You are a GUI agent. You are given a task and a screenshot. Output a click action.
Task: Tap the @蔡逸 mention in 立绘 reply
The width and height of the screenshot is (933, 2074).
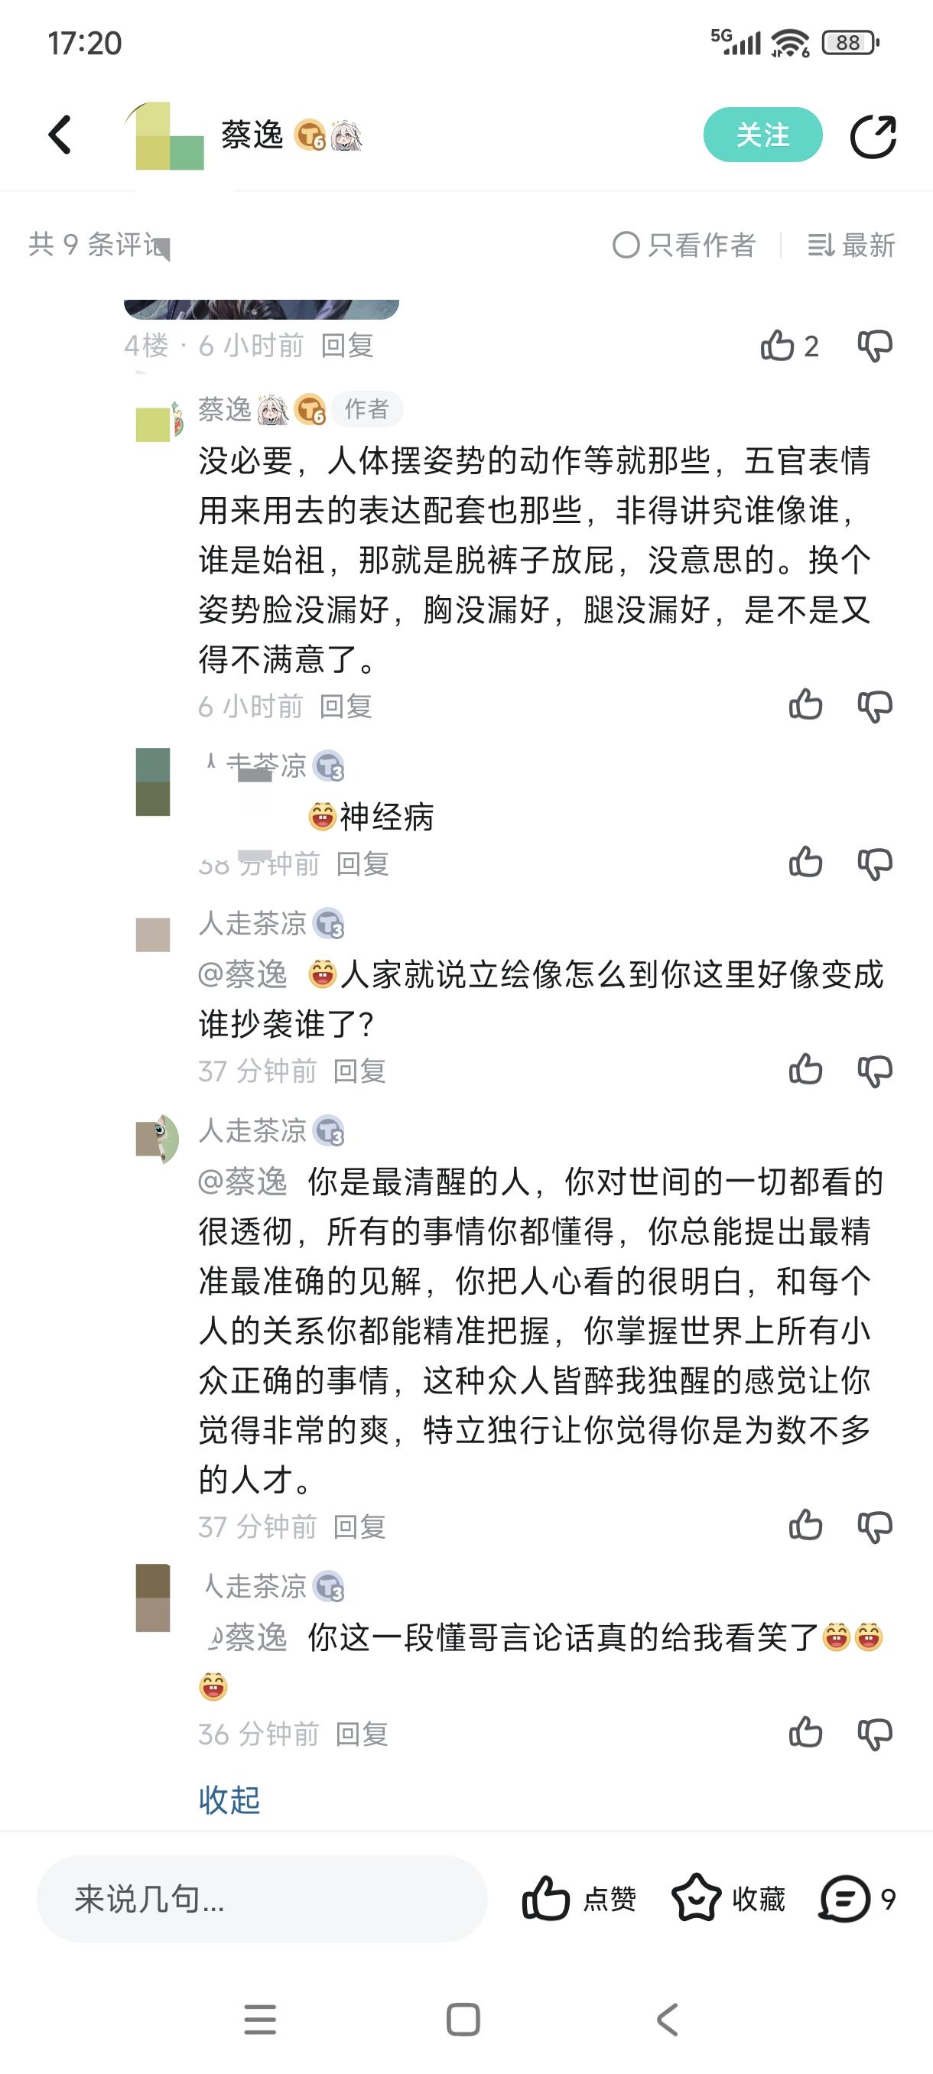click(x=243, y=974)
